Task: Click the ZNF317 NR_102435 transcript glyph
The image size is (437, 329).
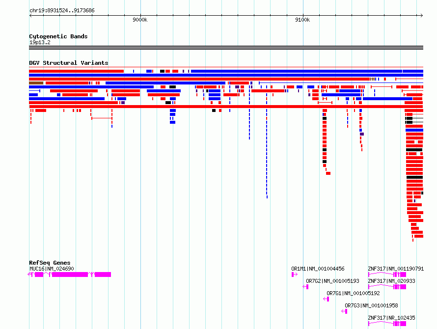Action: point(387,324)
